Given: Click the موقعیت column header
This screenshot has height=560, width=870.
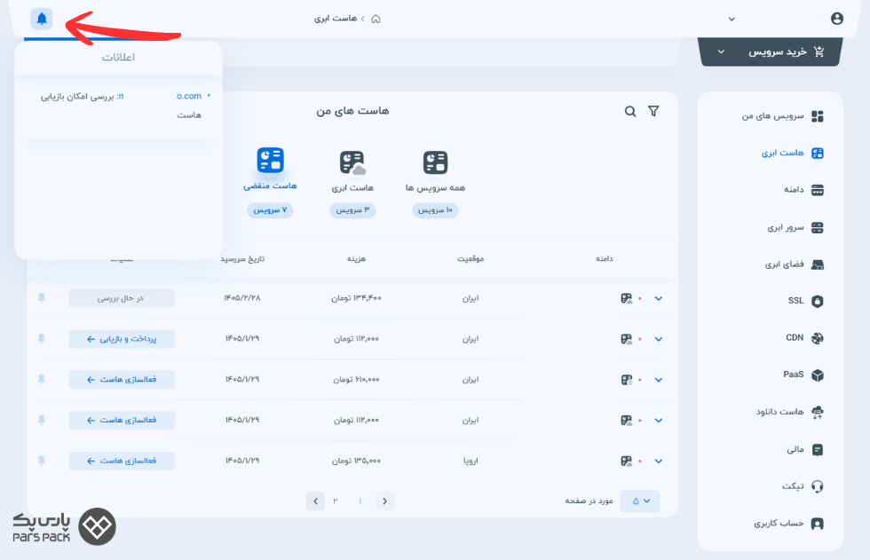Looking at the screenshot, I should coord(471,259).
